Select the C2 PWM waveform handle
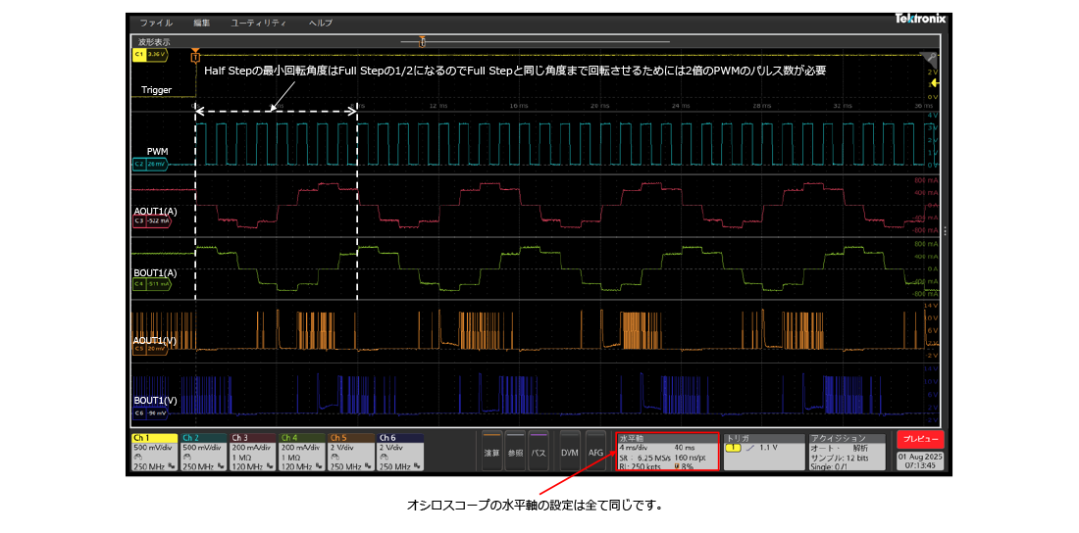Image resolution: width=1079 pixels, height=533 pixels. (x=149, y=165)
